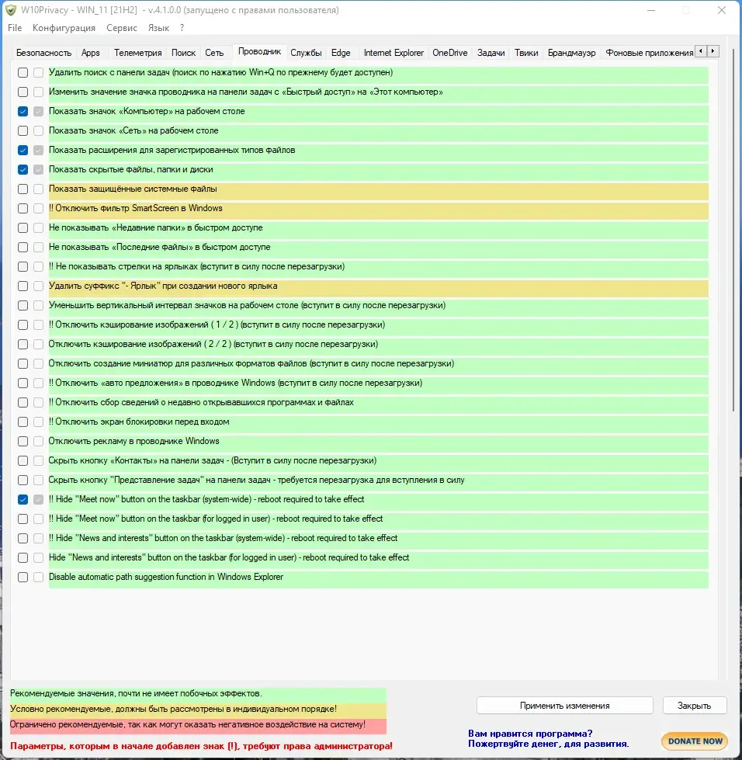Click text 'Вам нравится программа?'
The width and height of the screenshot is (742, 760).
(530, 734)
